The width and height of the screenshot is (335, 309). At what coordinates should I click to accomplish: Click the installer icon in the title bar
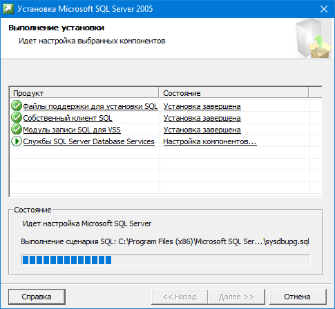click(x=9, y=9)
